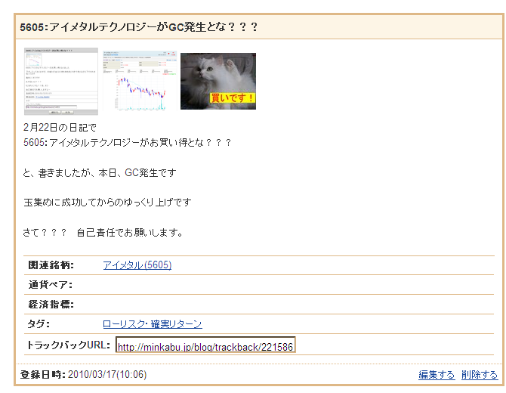Click the 編集する edit link
This screenshot has height=393, width=506.
(437, 375)
